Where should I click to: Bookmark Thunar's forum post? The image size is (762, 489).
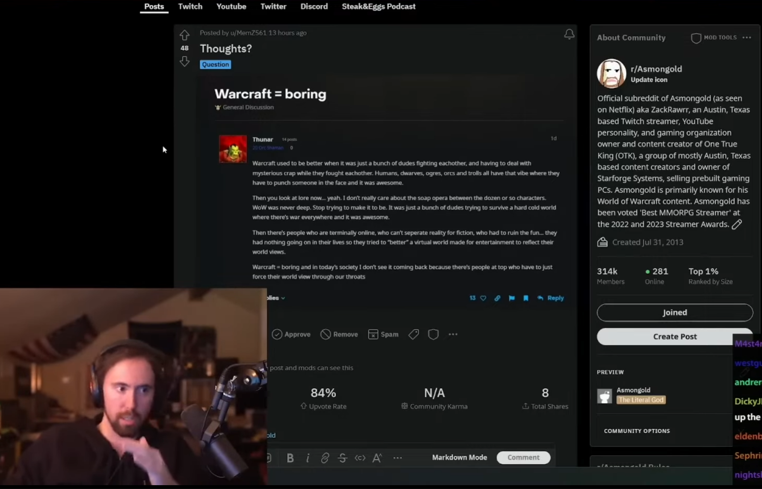coord(526,298)
